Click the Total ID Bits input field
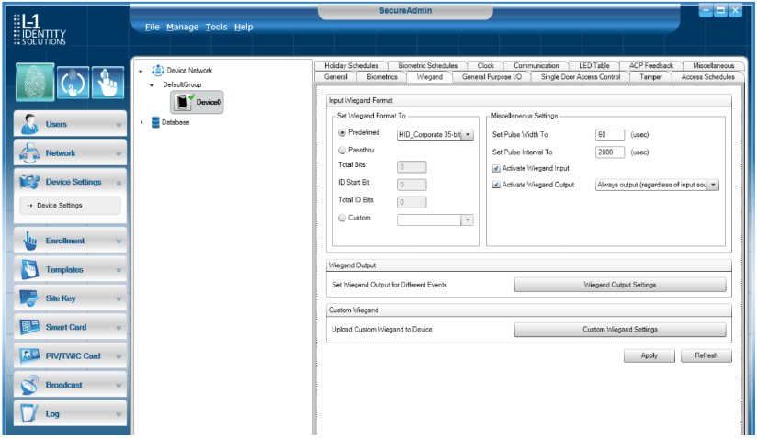The height and width of the screenshot is (439, 757). 412,202
